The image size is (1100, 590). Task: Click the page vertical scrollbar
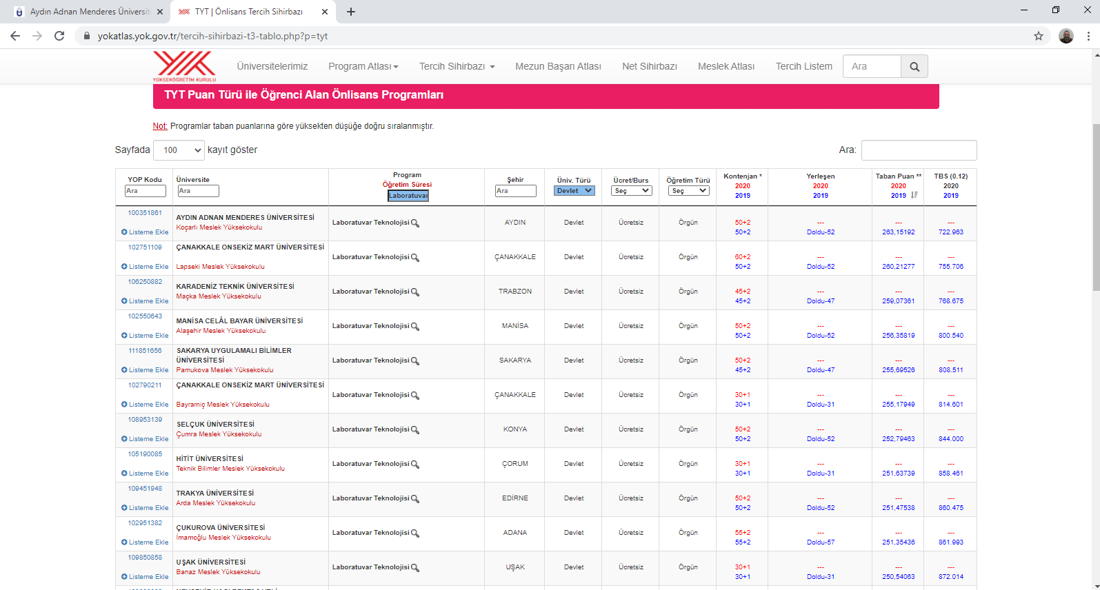tap(1096, 207)
